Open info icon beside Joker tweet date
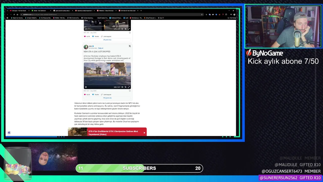The image size is (323, 182). click(130, 91)
